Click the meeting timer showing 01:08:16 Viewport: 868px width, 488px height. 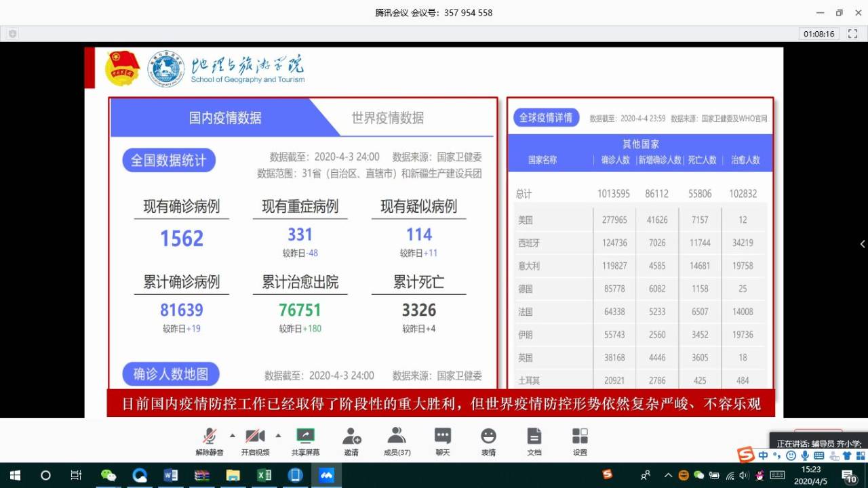pyautogui.click(x=818, y=34)
